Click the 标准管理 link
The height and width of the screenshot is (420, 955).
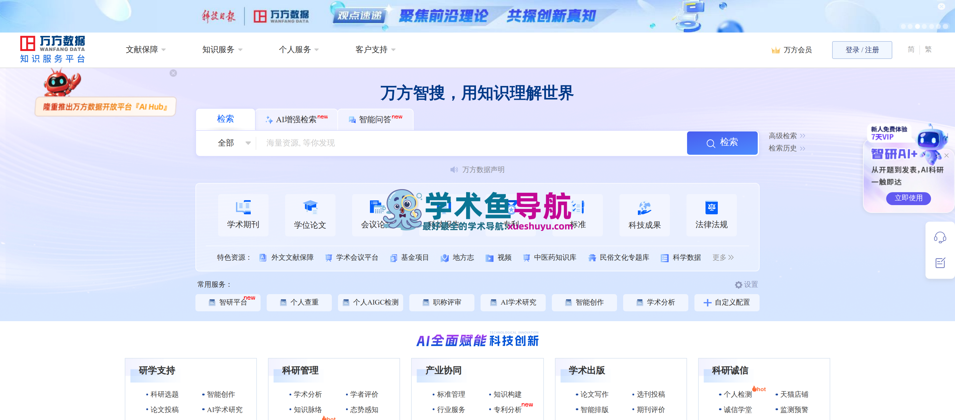click(451, 395)
